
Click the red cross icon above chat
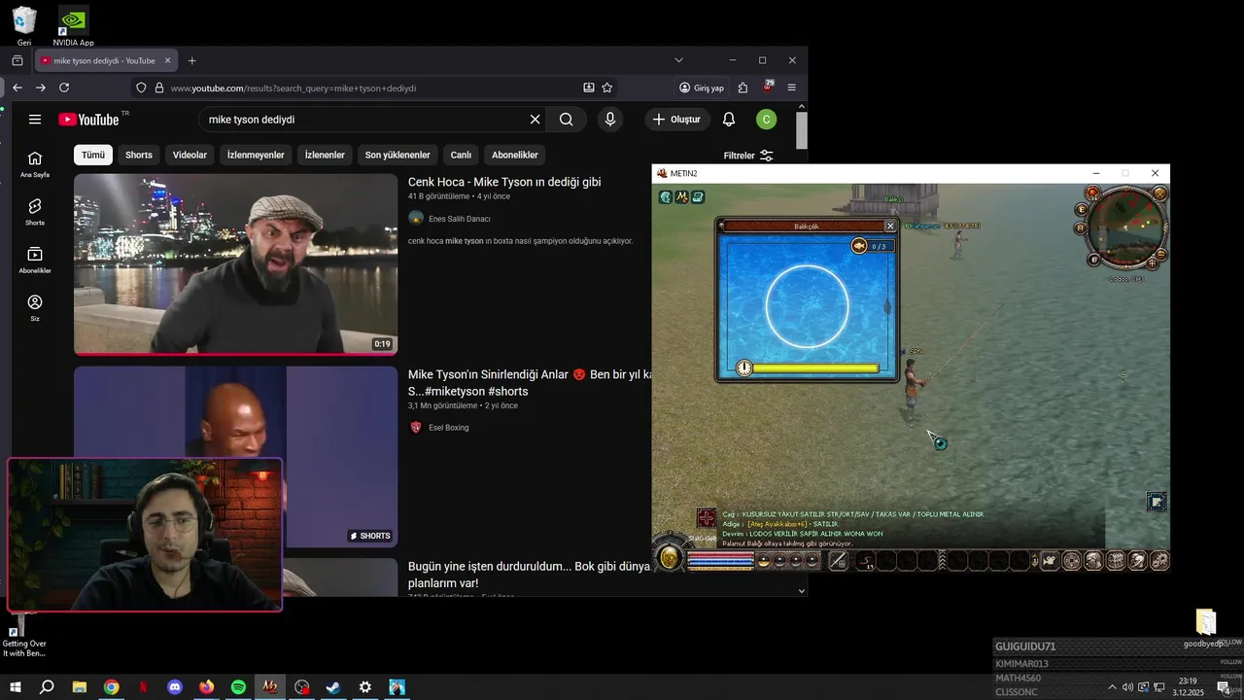pyautogui.click(x=707, y=518)
